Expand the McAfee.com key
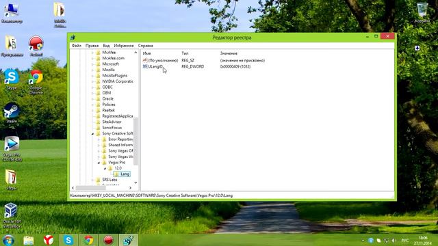The image size is (438, 246). click(93, 58)
